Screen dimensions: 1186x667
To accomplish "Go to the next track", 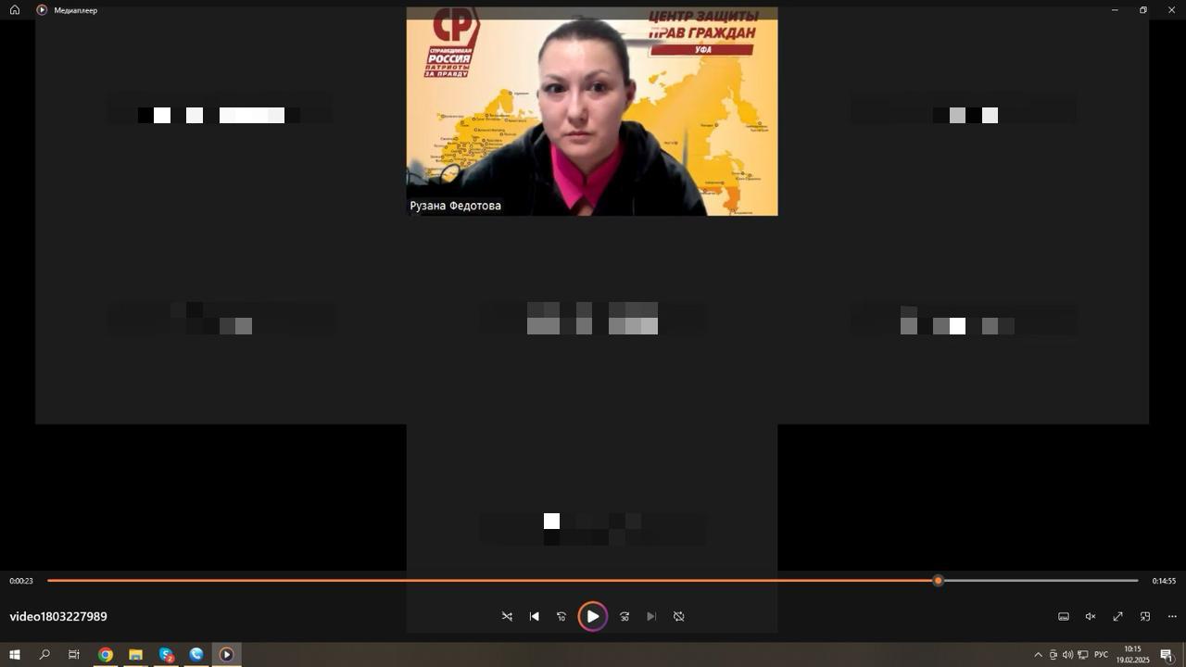I will (651, 616).
